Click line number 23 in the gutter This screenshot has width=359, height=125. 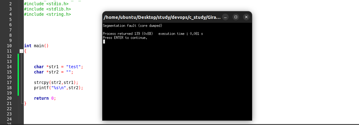tap(9, 114)
